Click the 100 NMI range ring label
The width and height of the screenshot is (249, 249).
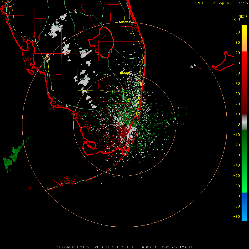[124, 22]
